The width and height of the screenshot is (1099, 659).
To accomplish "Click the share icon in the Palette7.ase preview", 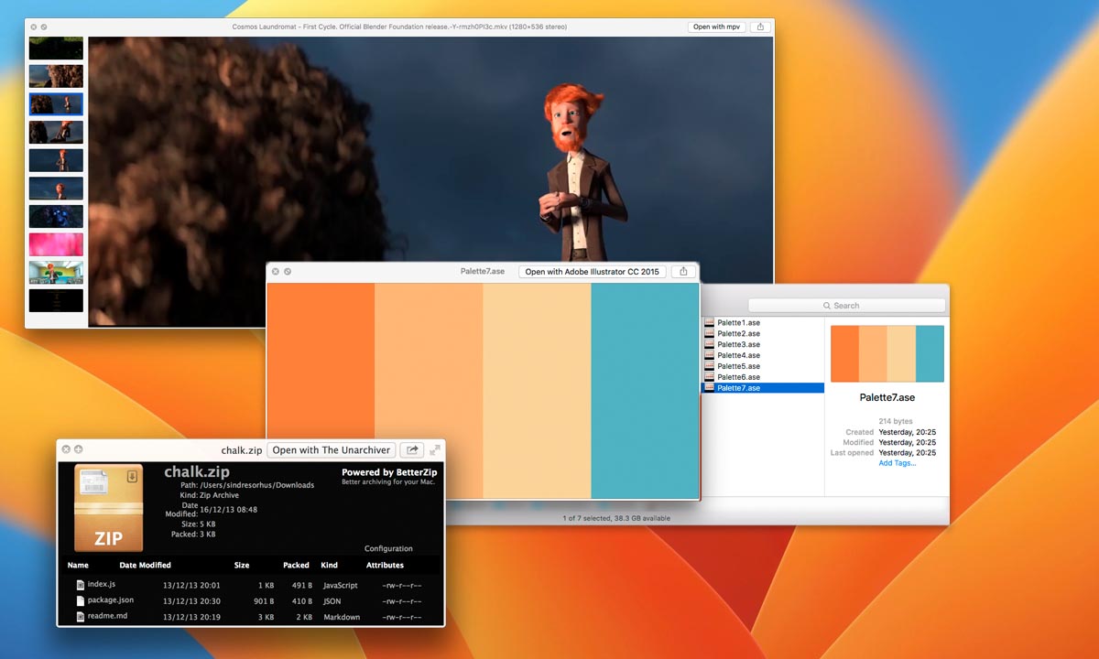I will [x=683, y=272].
